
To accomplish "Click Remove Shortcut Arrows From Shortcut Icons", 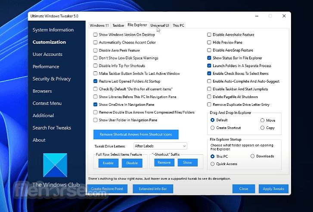I will (x=136, y=135).
